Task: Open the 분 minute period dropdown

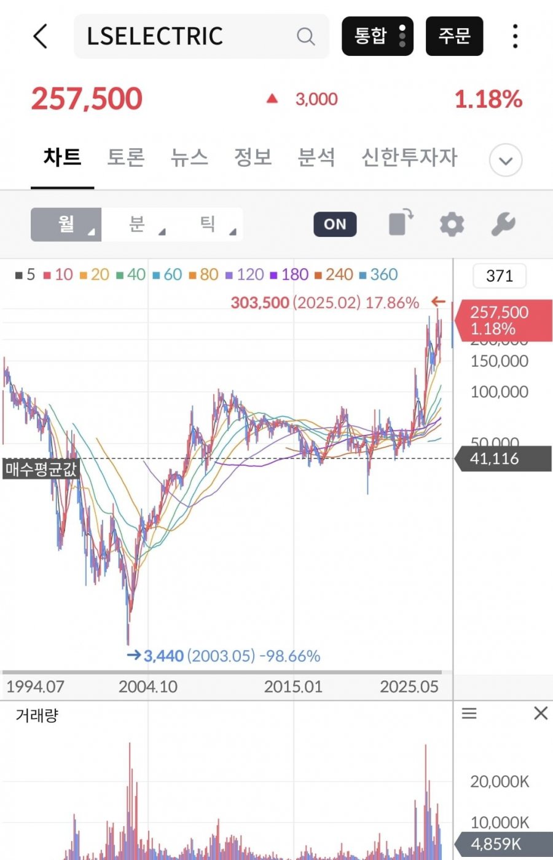Action: click(x=138, y=224)
